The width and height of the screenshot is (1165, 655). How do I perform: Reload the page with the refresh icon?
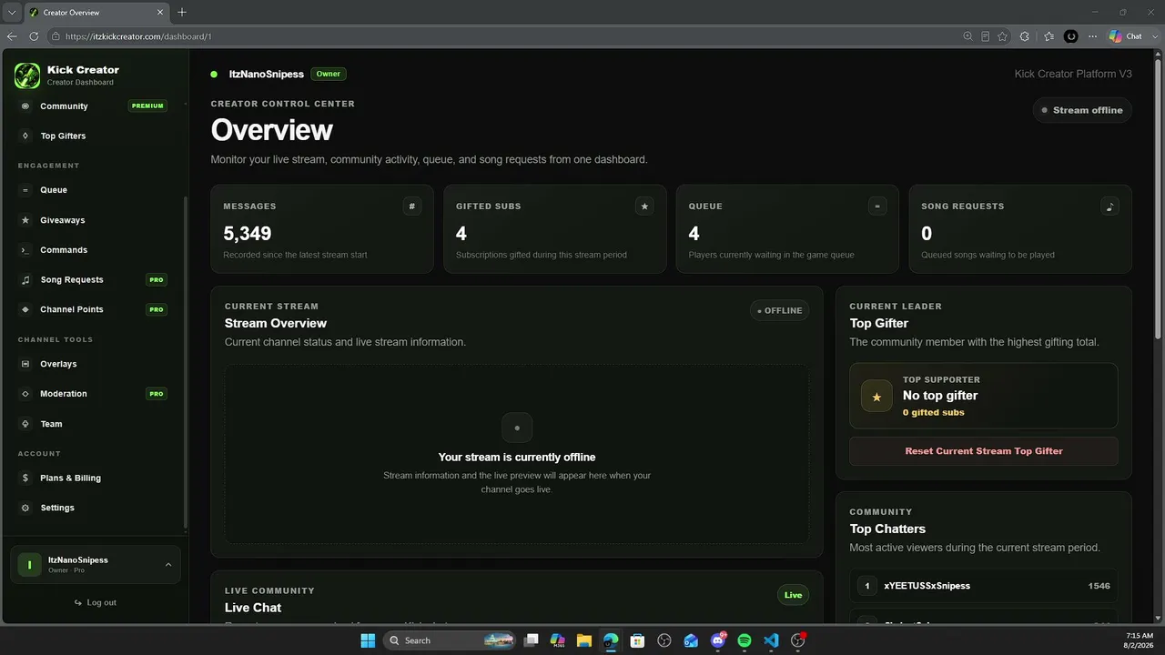pos(34,36)
